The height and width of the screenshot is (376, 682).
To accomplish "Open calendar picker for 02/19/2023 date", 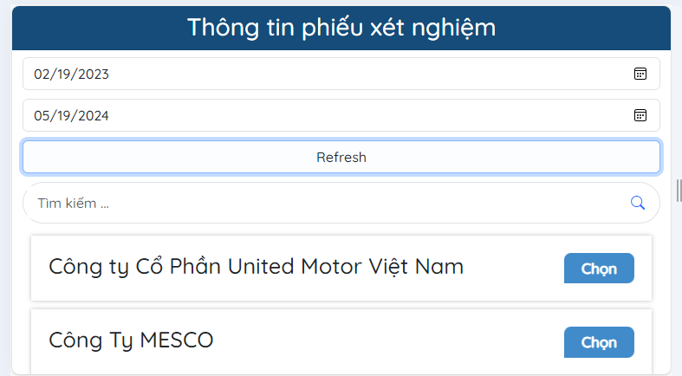I will point(640,74).
